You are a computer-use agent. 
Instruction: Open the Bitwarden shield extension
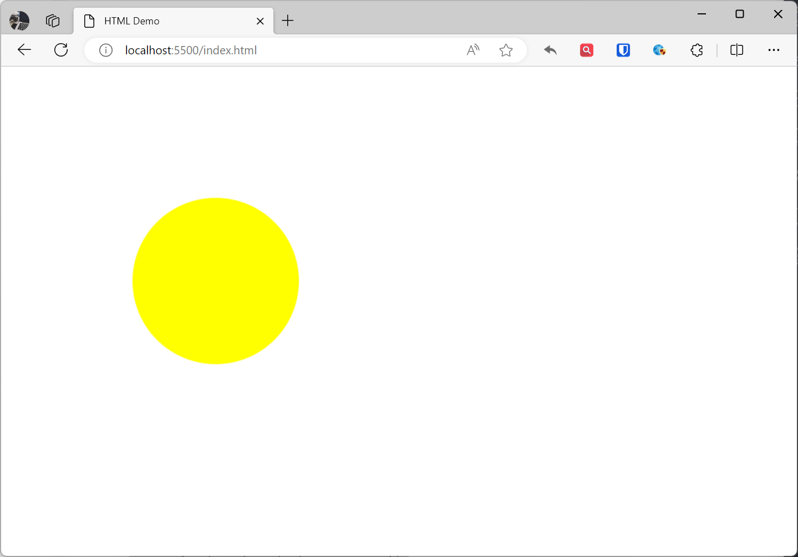point(623,50)
